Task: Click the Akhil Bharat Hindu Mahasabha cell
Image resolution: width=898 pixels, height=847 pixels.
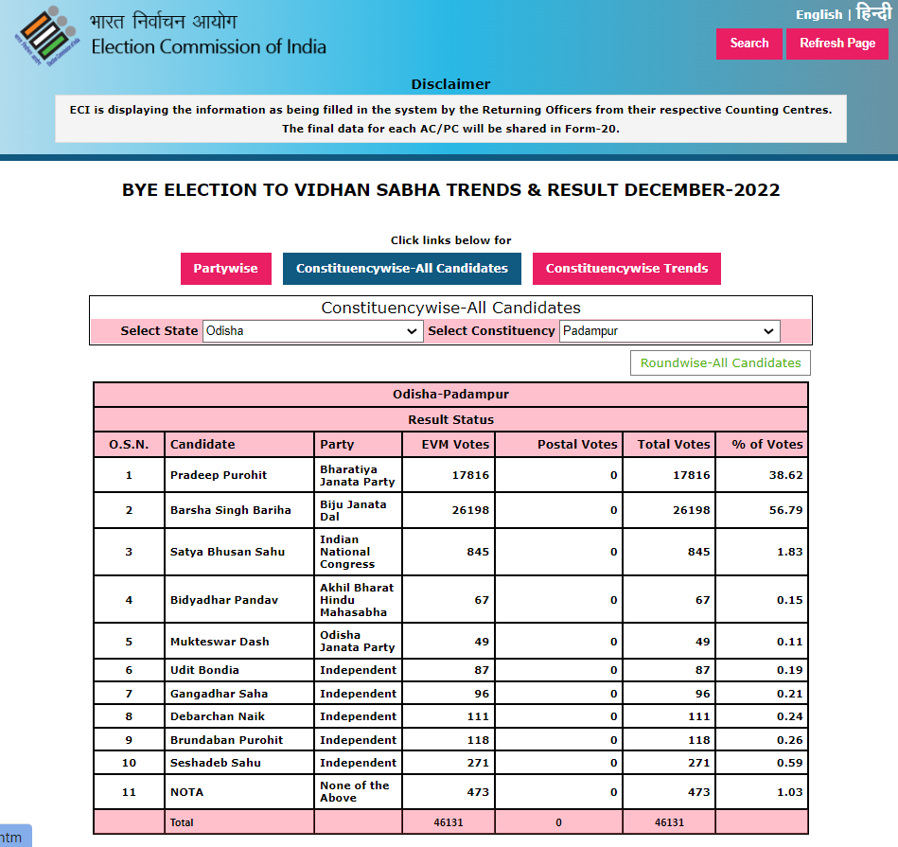Action: pos(357,600)
